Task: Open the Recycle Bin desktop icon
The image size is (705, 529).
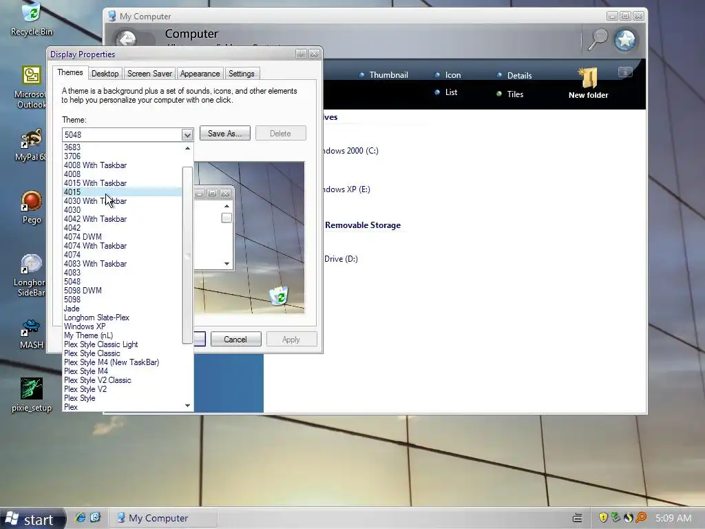Action: (x=32, y=19)
